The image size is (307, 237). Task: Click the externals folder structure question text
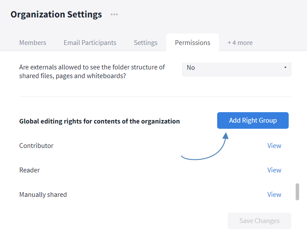[92, 72]
